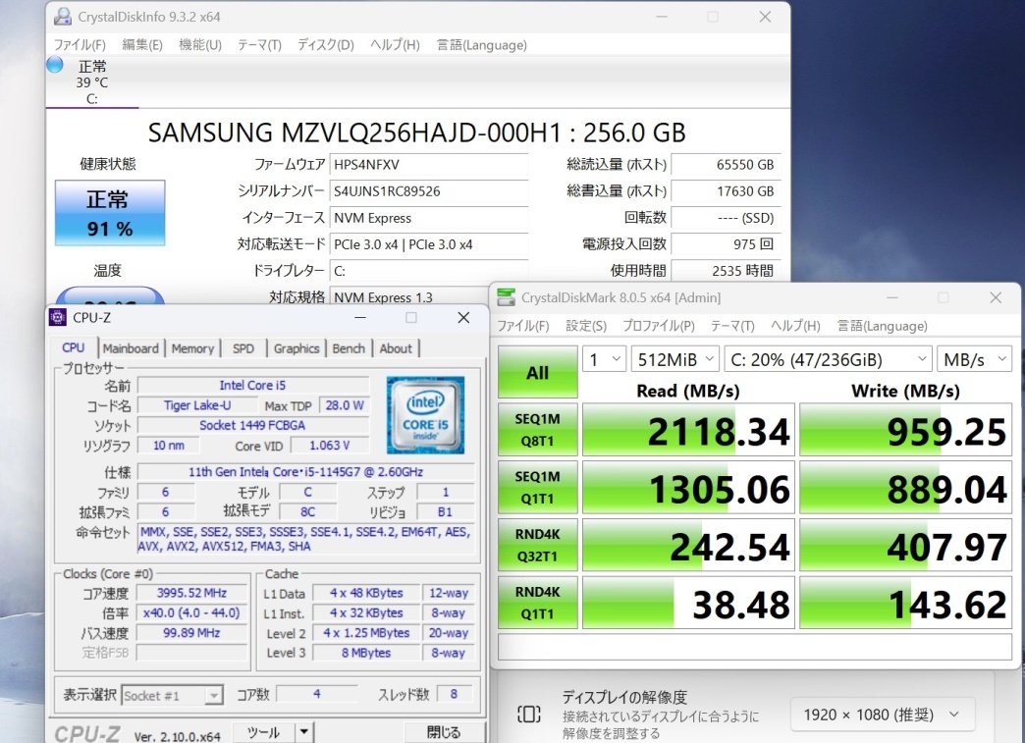Switch to the SPD tab in CPU-Z

point(243,349)
